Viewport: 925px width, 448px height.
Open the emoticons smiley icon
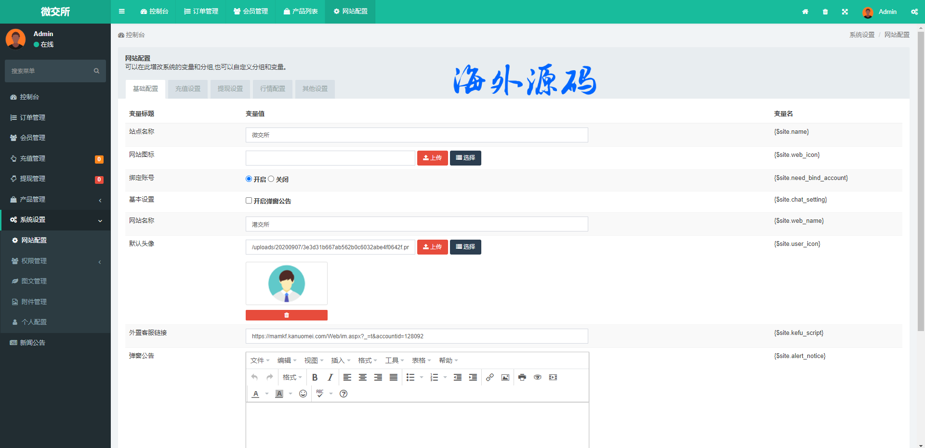(303, 394)
